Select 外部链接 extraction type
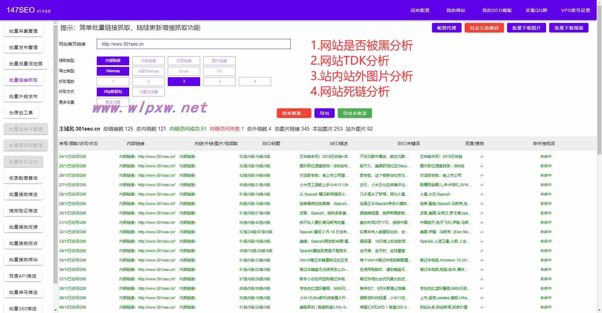The width and height of the screenshot is (602, 313). (148, 61)
